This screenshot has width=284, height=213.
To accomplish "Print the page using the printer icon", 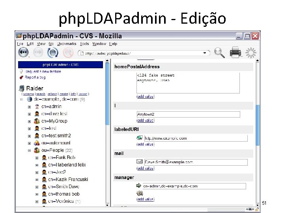I will (235, 52).
